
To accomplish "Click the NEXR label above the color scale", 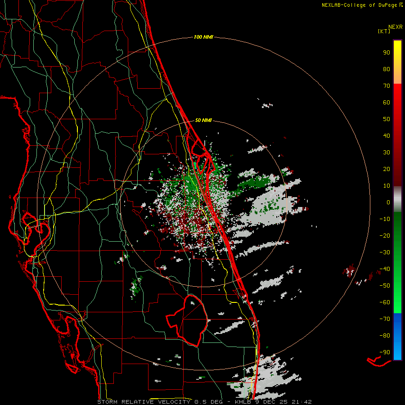I will (x=395, y=27).
